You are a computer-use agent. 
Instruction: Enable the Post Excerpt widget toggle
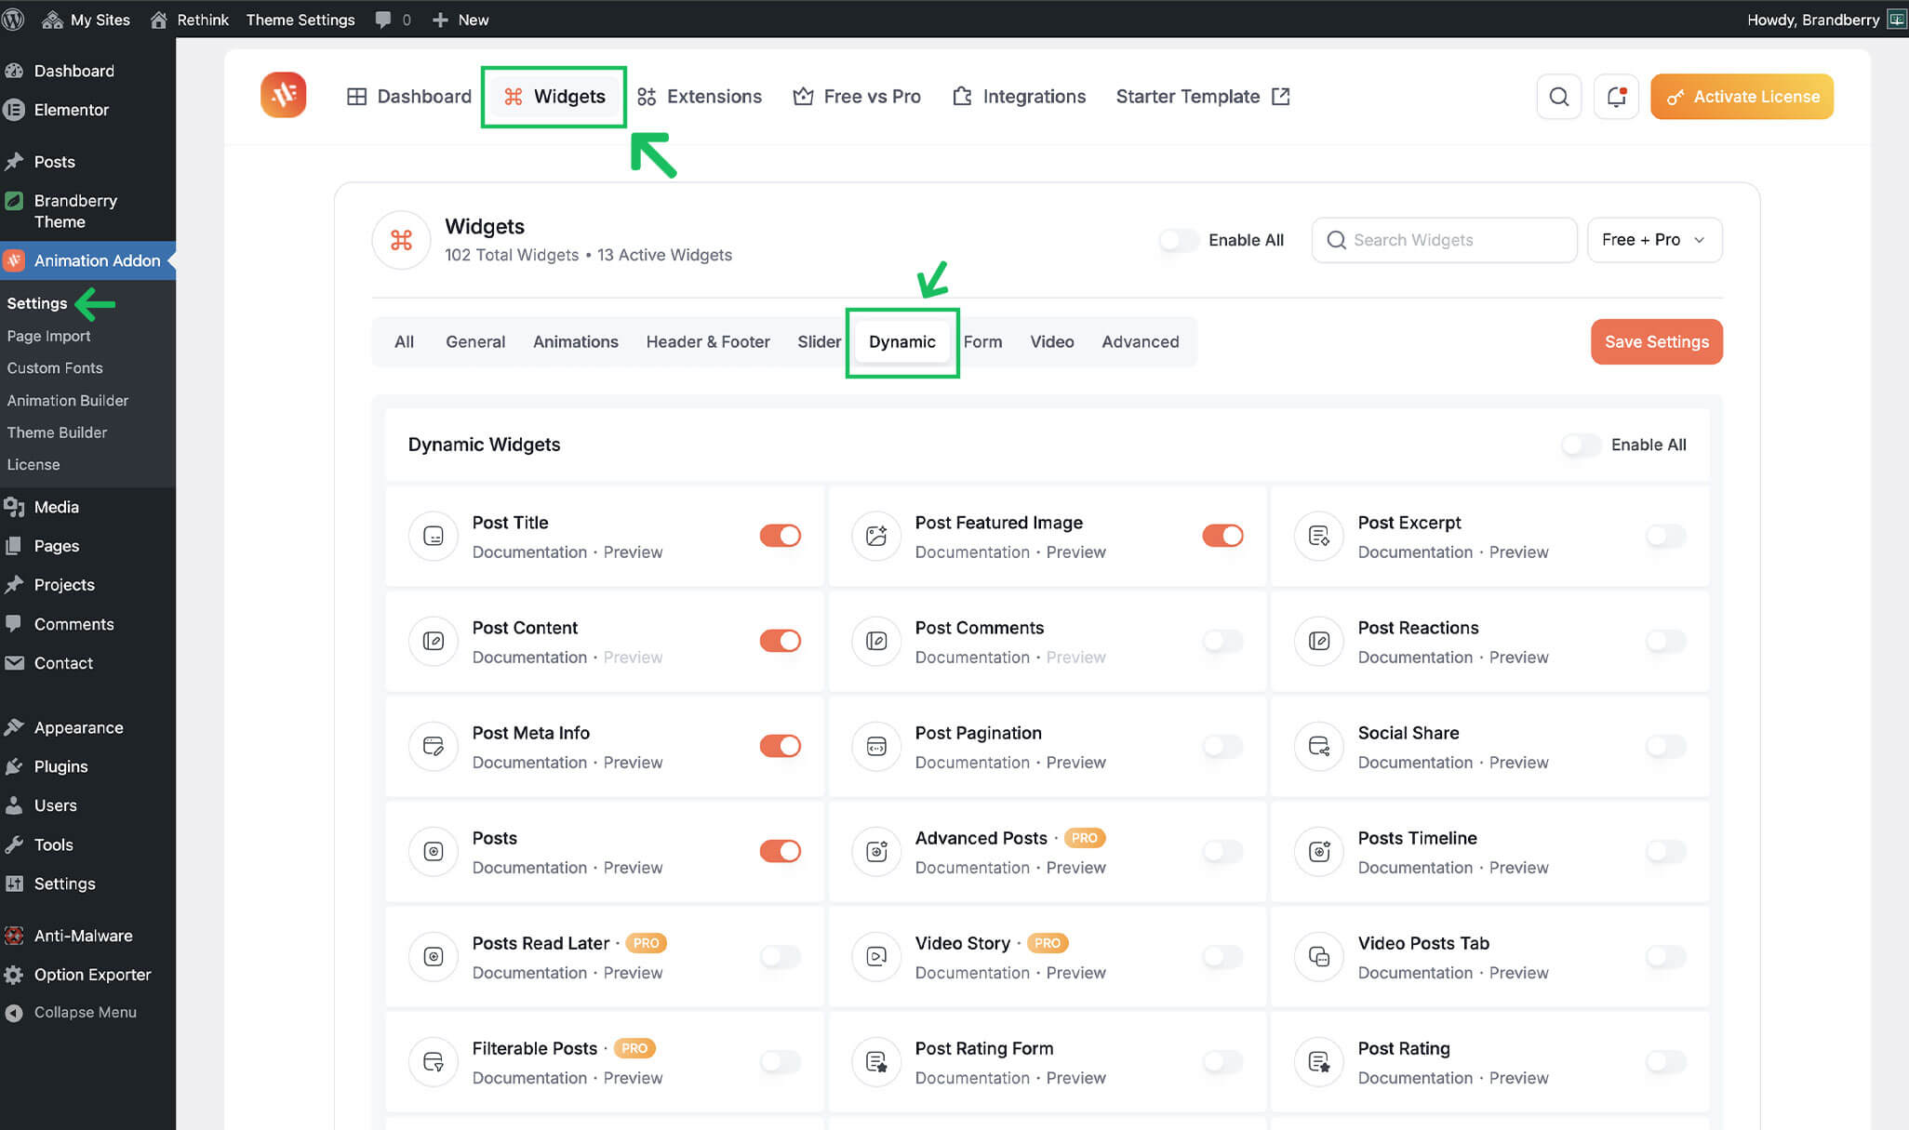tap(1664, 536)
